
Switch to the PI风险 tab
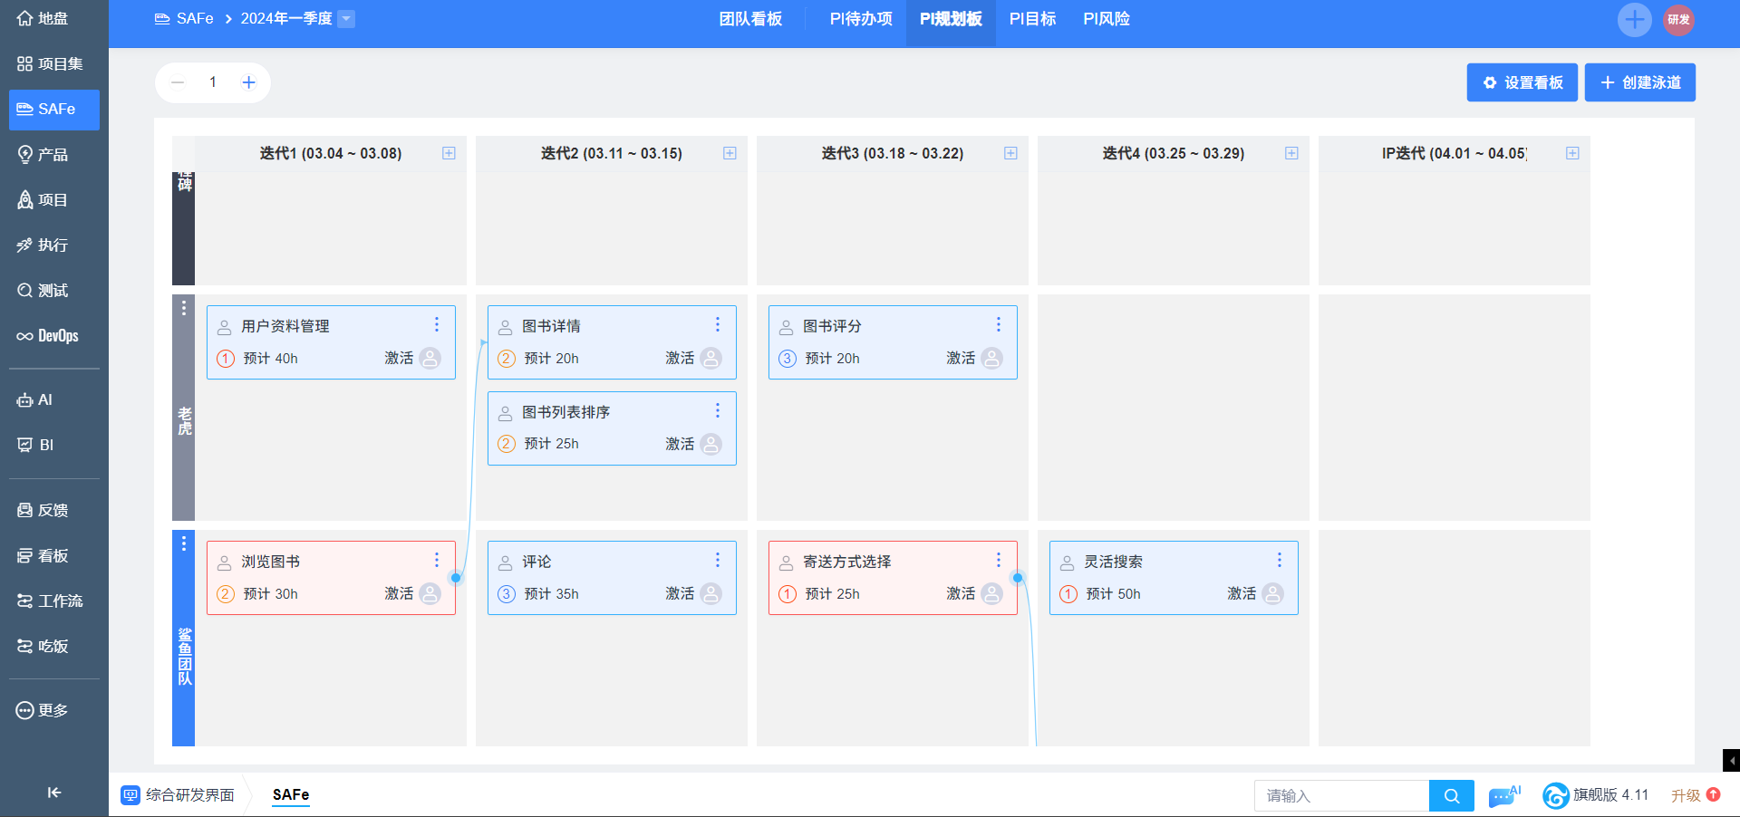tap(1106, 19)
